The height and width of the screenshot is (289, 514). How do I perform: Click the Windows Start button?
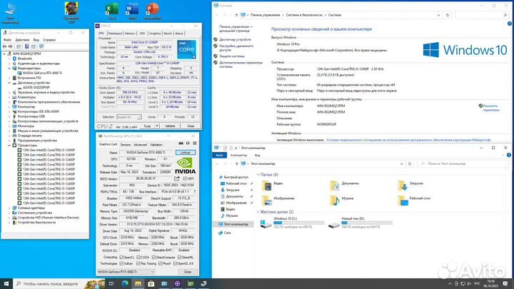[6, 283]
